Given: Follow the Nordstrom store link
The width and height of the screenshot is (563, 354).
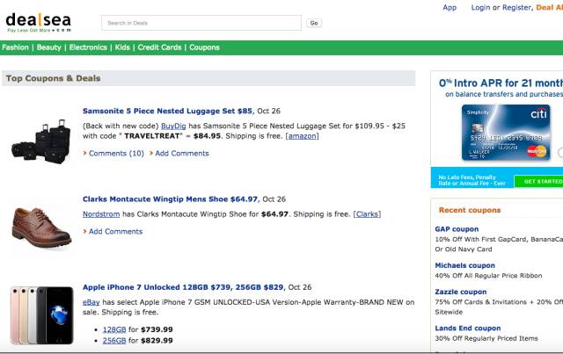Looking at the screenshot, I should (101, 214).
